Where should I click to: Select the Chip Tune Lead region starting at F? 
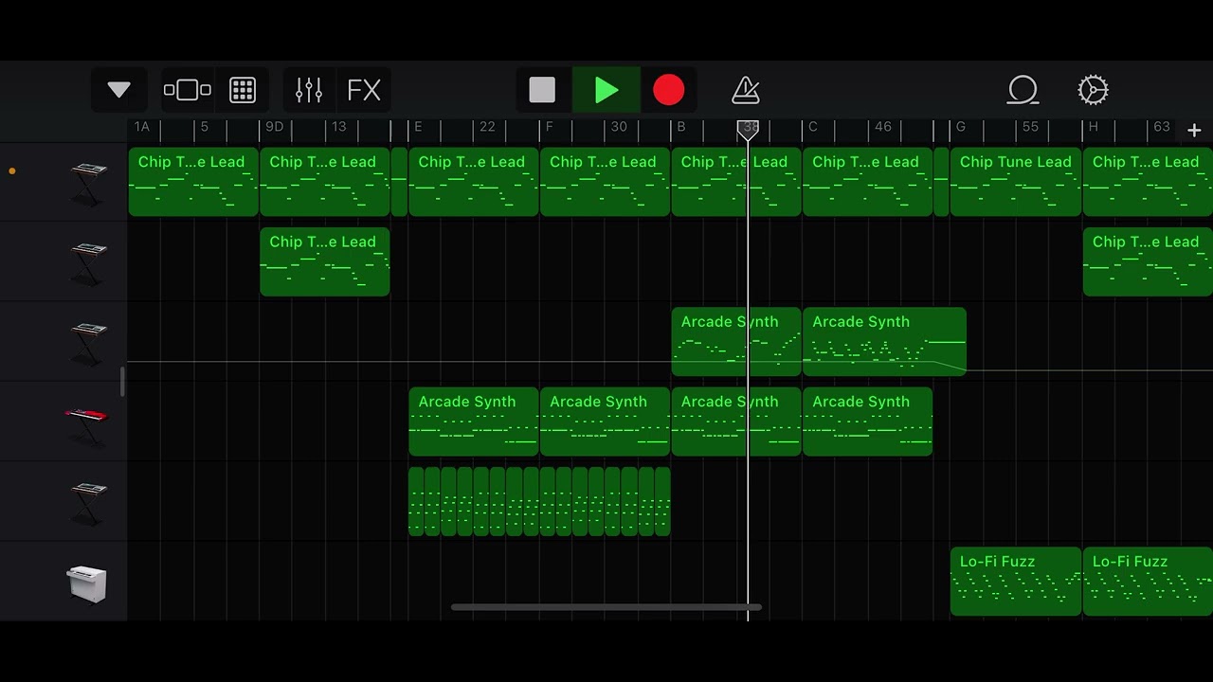[x=605, y=182]
